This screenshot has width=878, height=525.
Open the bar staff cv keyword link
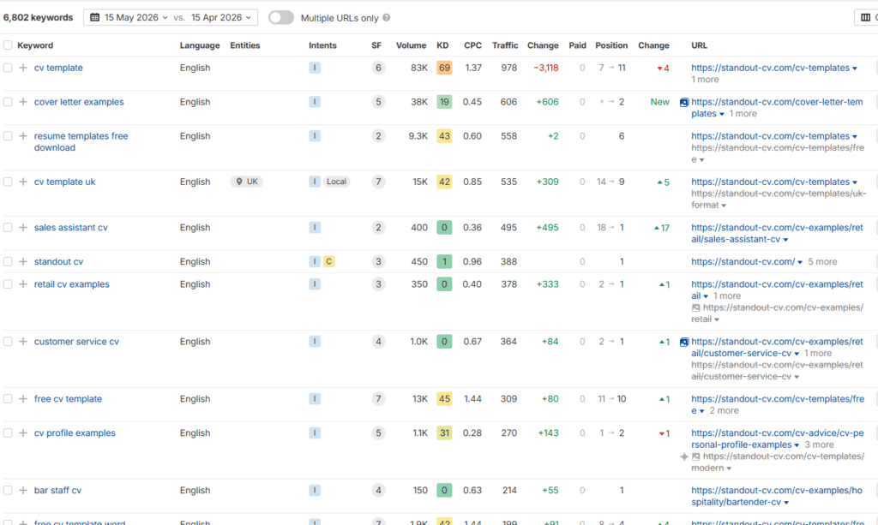(x=57, y=491)
